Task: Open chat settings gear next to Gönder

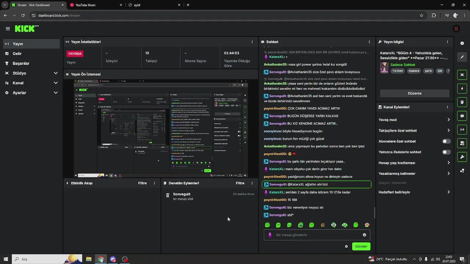Action: (x=346, y=246)
